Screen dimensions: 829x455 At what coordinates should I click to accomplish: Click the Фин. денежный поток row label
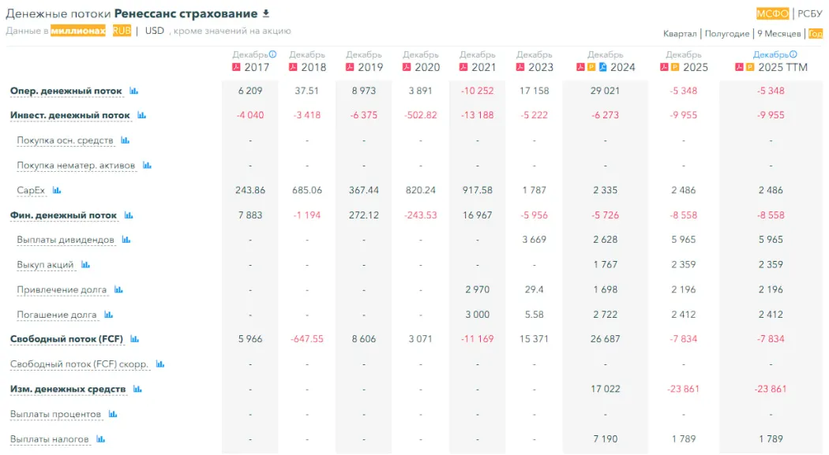pyautogui.click(x=63, y=215)
